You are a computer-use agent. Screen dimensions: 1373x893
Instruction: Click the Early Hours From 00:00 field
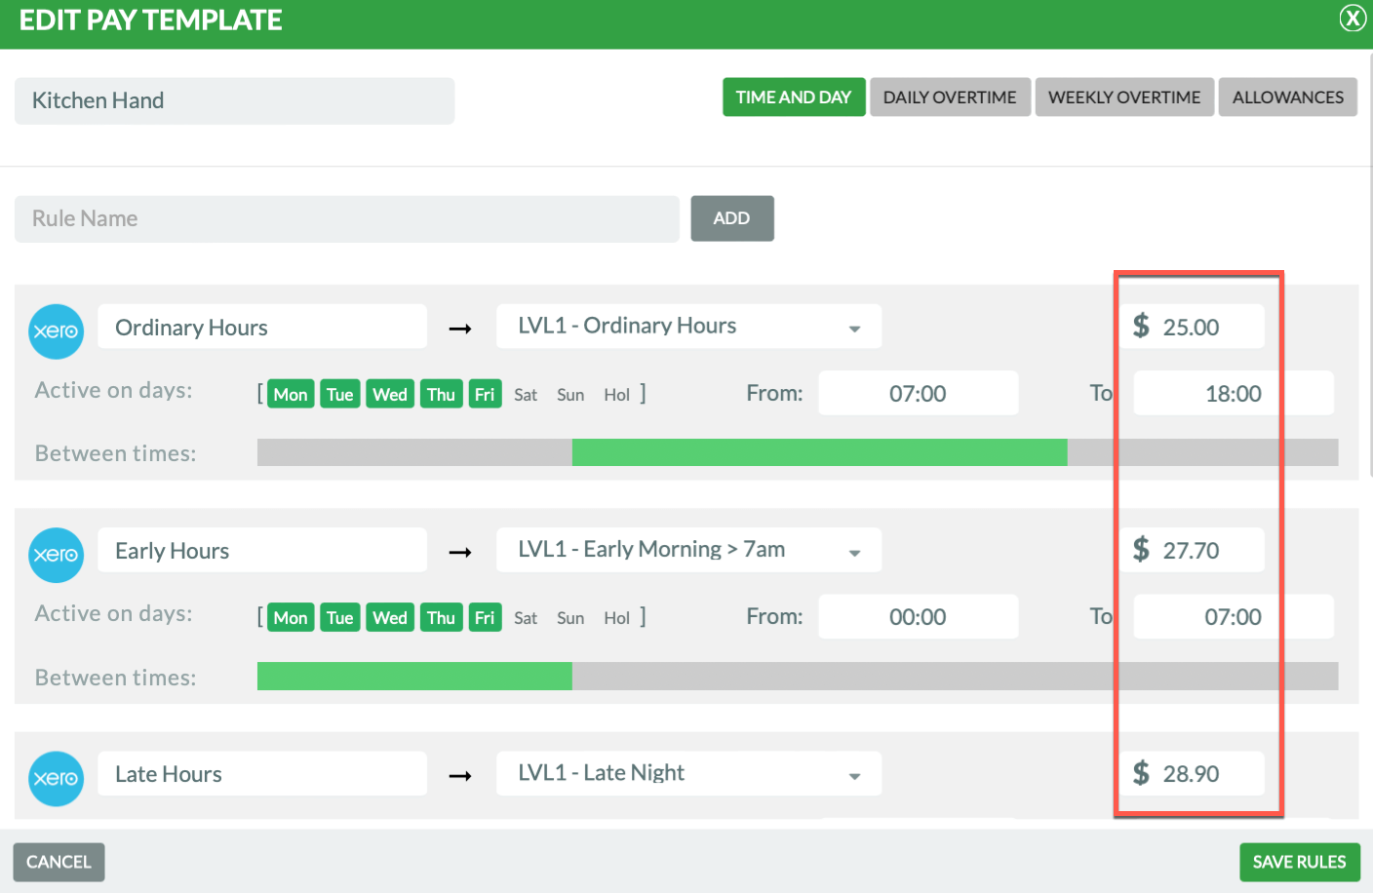tap(919, 616)
